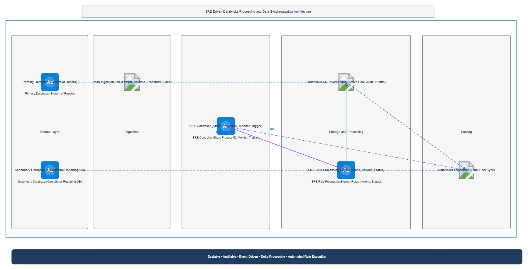
Task: Click the Databricks Export Job image icon
Action: point(466,170)
